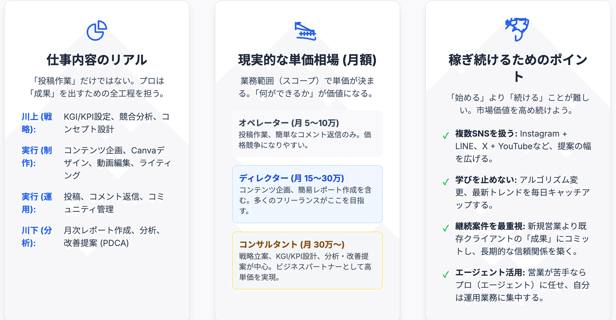Click the checkmark beside 複数SNSを扱う

446,136
